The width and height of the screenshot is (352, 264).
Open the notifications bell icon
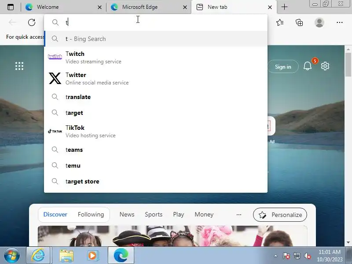pos(308,66)
